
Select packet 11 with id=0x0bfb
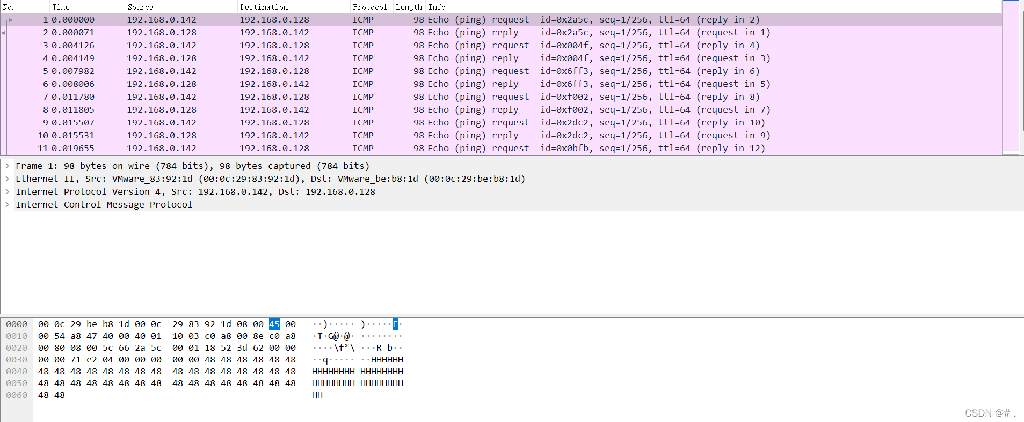[501, 149]
